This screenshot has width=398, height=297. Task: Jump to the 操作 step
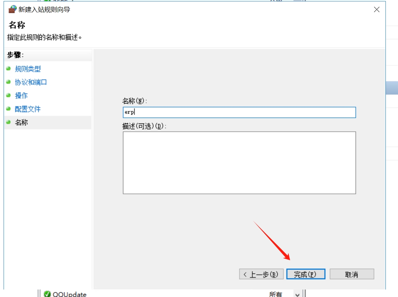(x=21, y=96)
